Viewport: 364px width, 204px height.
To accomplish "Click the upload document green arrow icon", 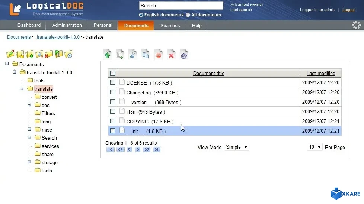I will coord(107,55).
